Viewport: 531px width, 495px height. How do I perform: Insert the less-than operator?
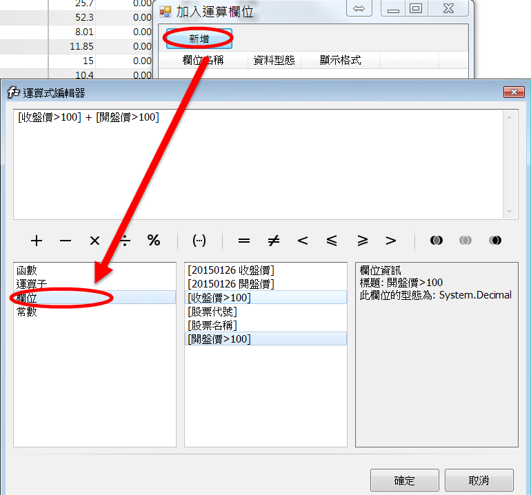tap(303, 241)
